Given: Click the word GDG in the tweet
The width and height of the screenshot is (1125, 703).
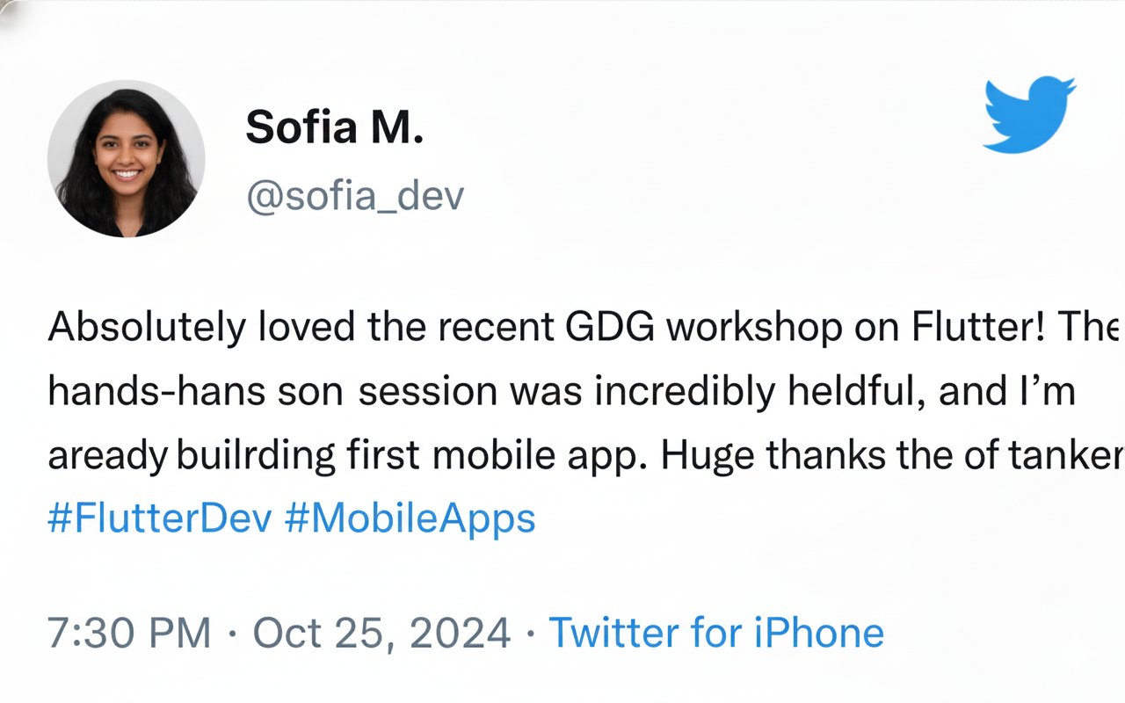Looking at the screenshot, I should [610, 327].
